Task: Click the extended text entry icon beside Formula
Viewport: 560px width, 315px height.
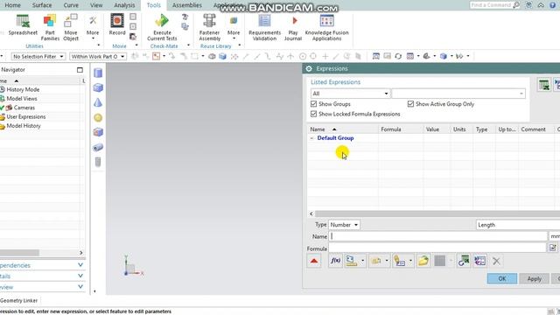Action: (x=552, y=248)
